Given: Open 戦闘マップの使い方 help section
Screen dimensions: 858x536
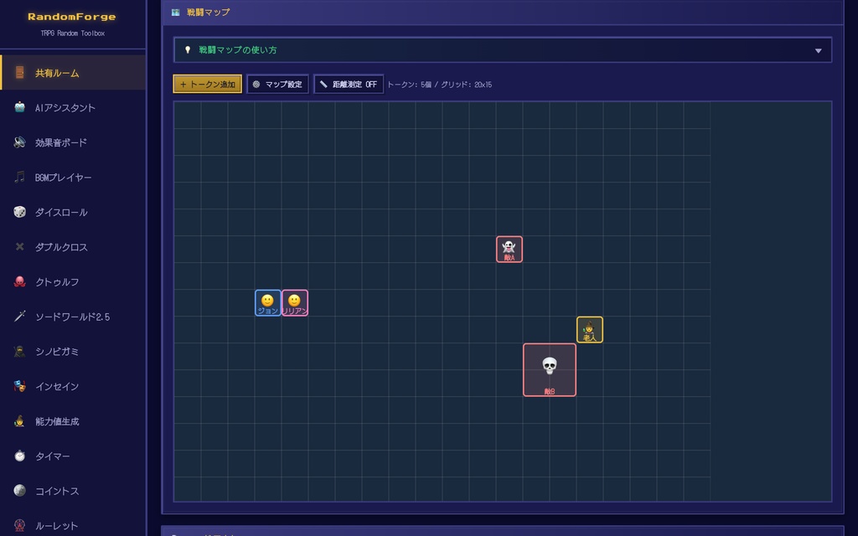Looking at the screenshot, I should (503, 49).
